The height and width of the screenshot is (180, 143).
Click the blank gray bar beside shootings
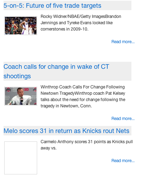pyautogui.click(x=81, y=76)
